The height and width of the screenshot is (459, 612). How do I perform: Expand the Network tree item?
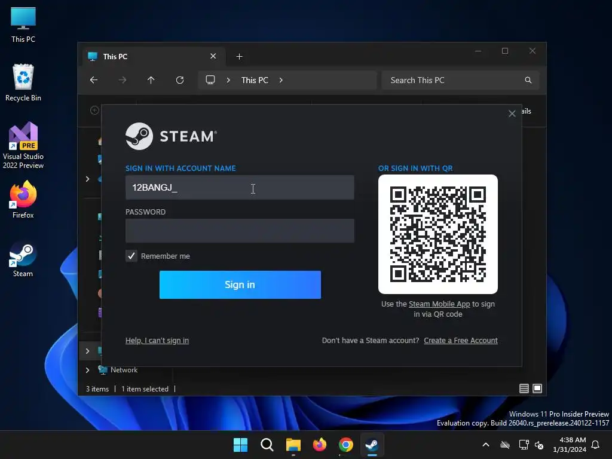tap(87, 370)
